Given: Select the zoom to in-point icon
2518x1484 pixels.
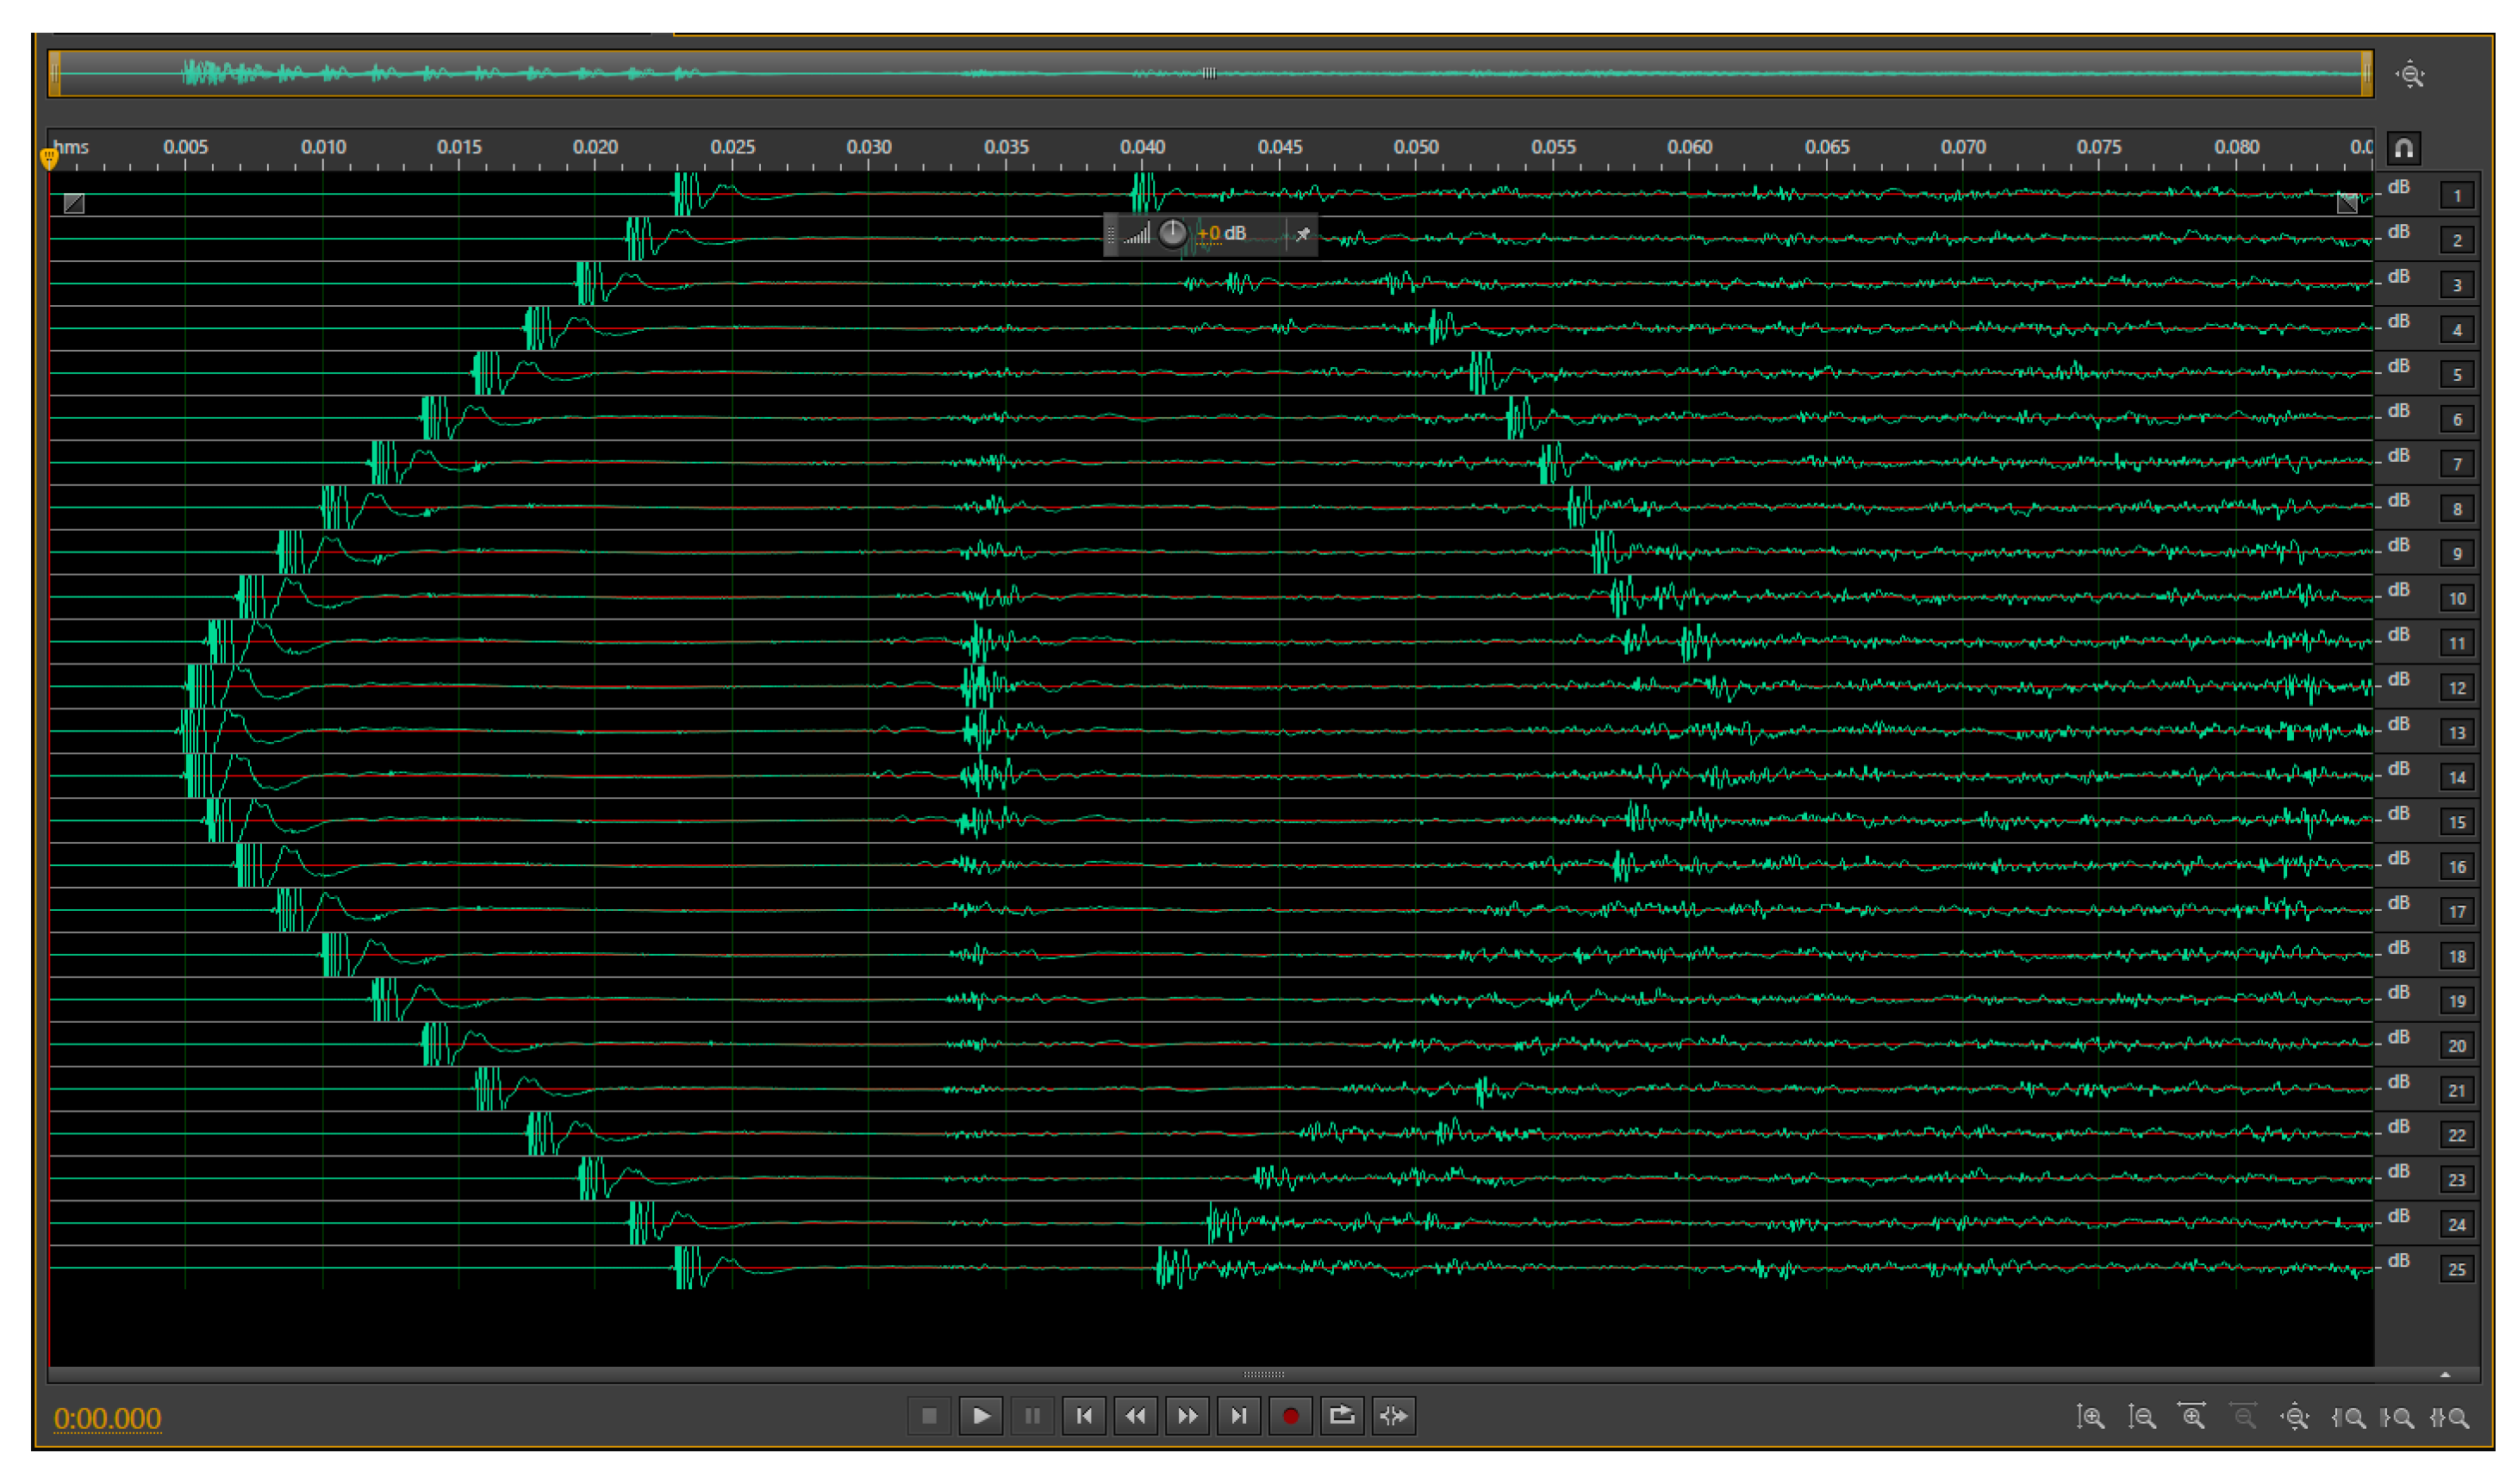Looking at the screenshot, I should pos(2348,1417).
